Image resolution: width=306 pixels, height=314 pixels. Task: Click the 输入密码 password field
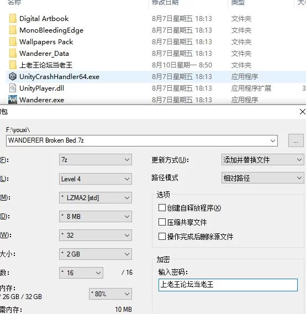coord(228,285)
